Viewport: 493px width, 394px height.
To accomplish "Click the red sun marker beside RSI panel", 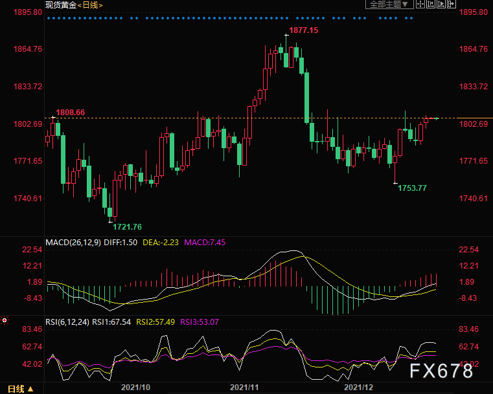I will tap(5, 320).
